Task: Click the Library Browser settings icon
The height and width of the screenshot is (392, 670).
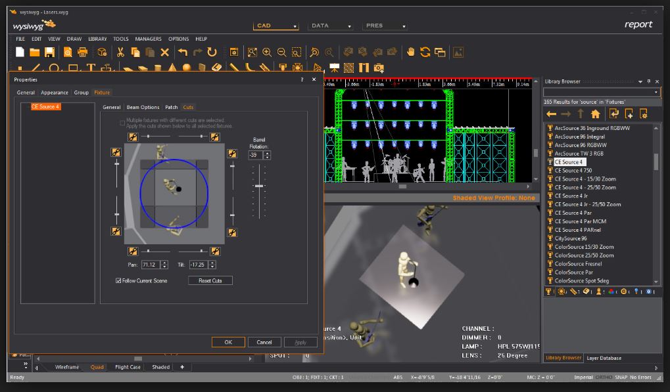Action: [x=643, y=114]
